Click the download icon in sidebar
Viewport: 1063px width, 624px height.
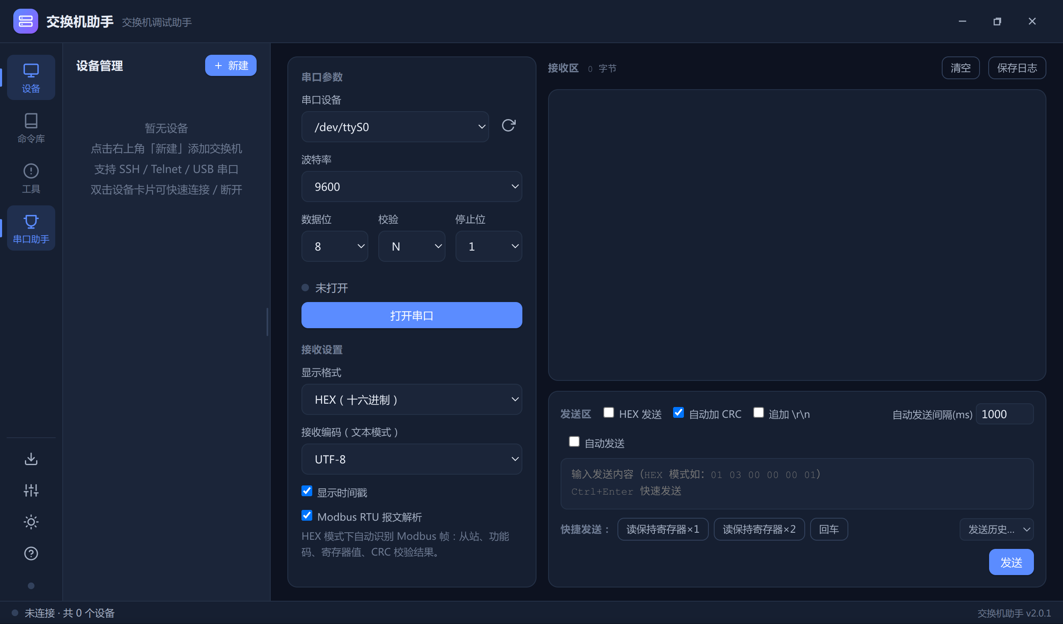(x=31, y=459)
